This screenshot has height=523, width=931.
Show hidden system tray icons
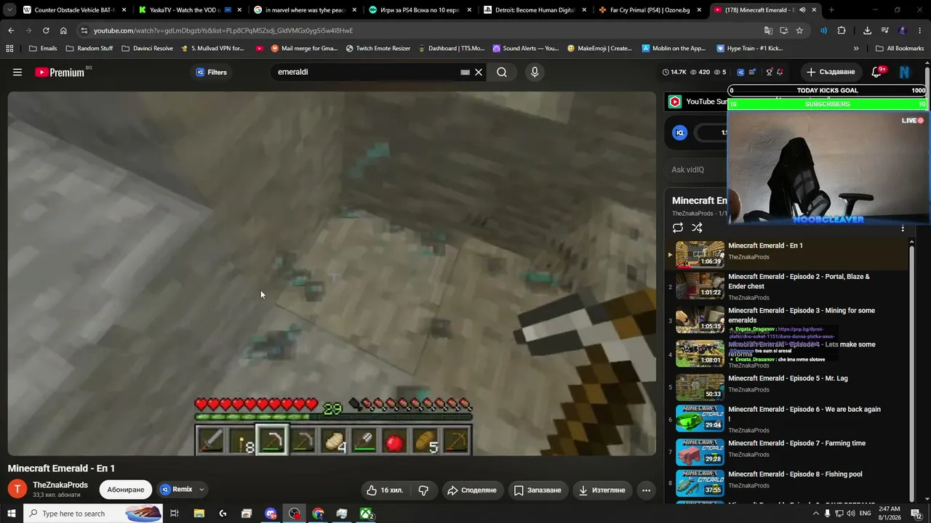coord(815,514)
